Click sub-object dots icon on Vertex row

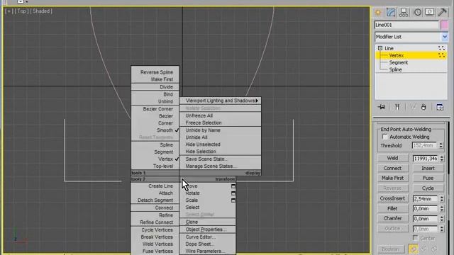point(441,55)
